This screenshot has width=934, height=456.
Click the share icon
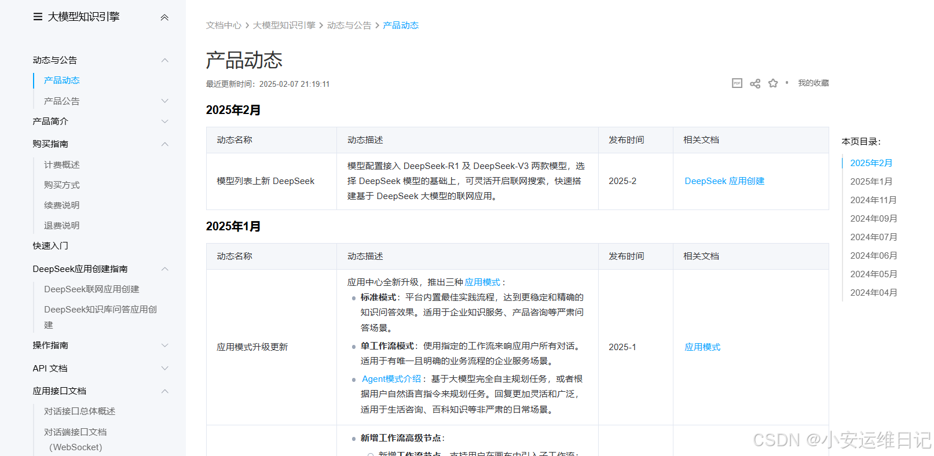click(755, 83)
